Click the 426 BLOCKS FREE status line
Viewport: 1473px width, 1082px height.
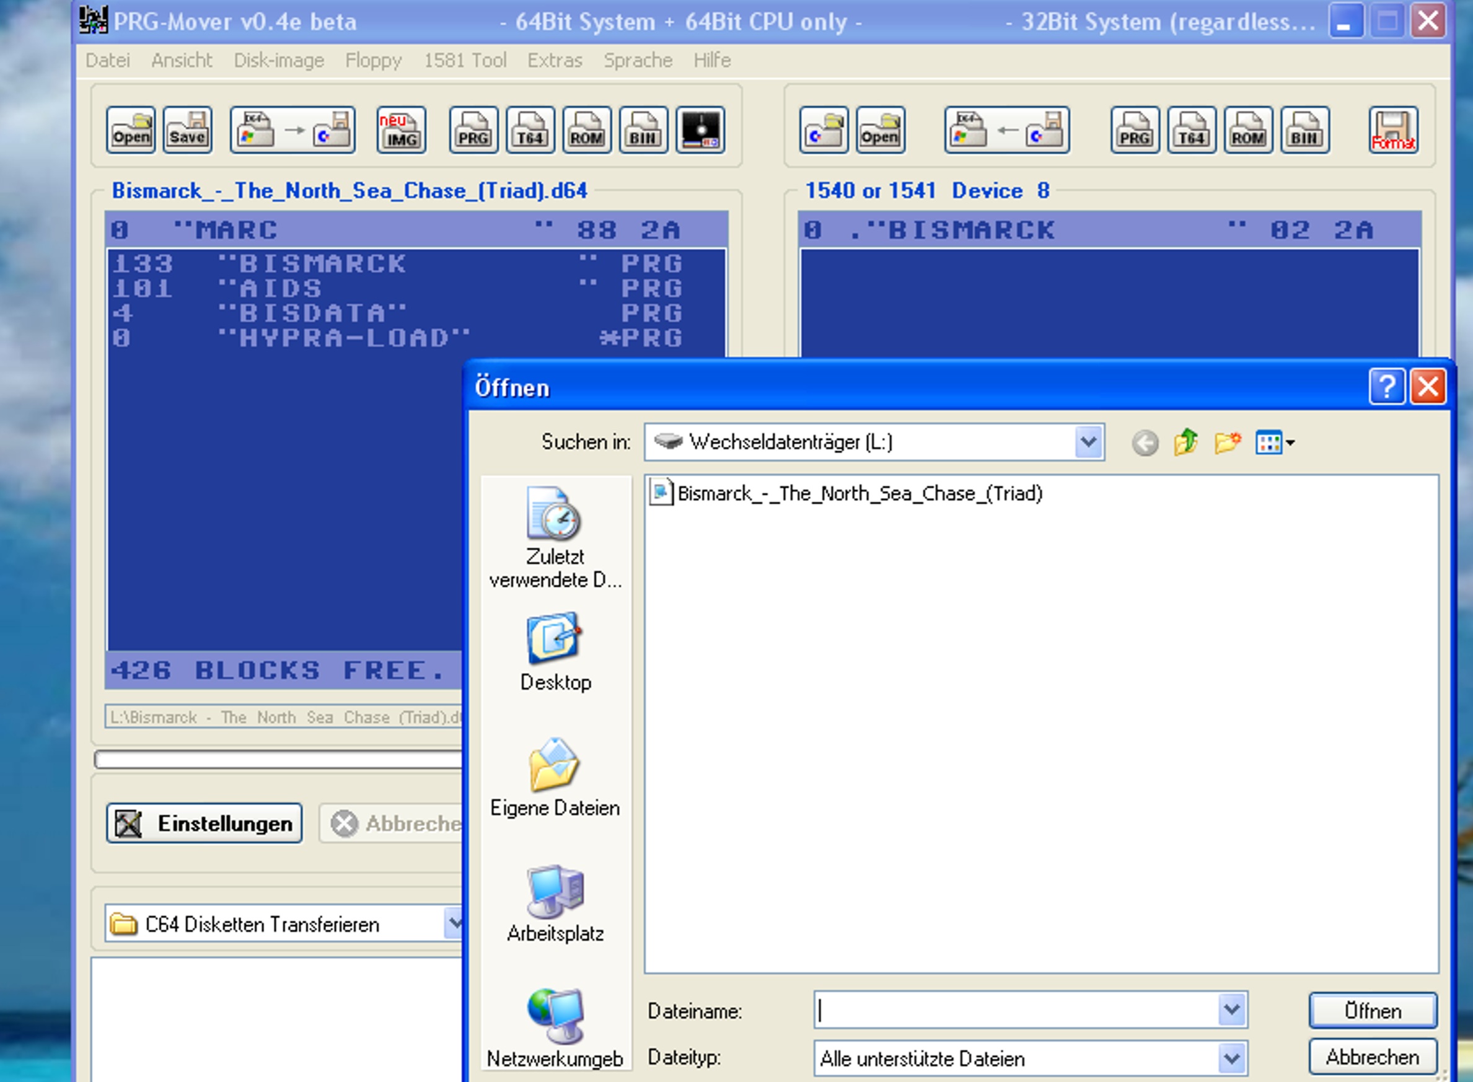click(284, 669)
